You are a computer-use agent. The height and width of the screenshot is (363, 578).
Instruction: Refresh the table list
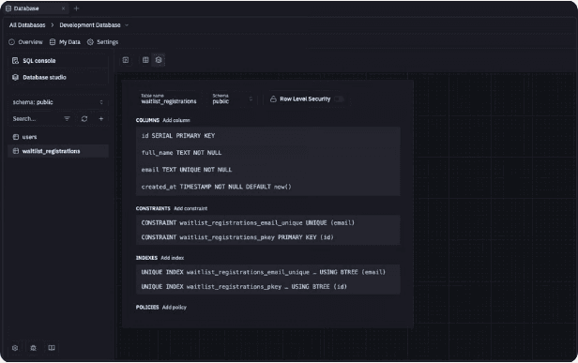(x=84, y=119)
